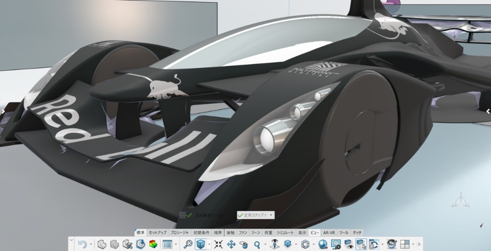Select the タッチ tab
This screenshot has height=251, width=491.
coord(357,233)
